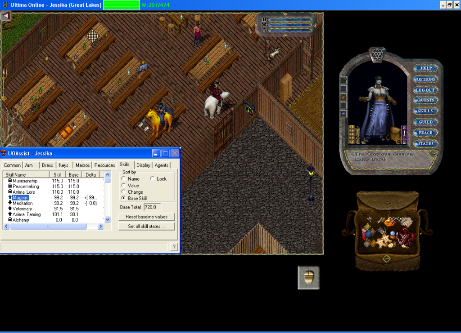Open the SKILLS button on the paperdoll
The image size is (461, 333).
point(425,111)
